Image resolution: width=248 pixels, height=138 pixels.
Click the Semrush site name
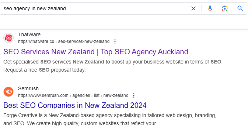[x=28, y=88]
